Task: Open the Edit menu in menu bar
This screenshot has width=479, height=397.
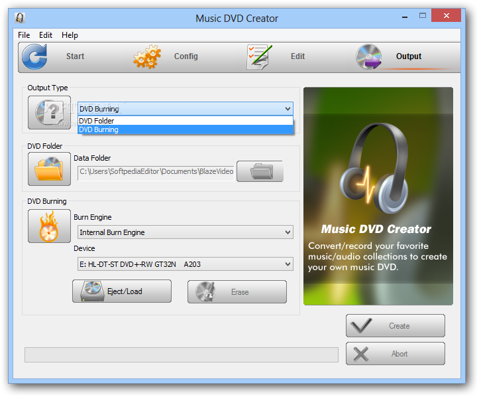Action: pos(46,35)
